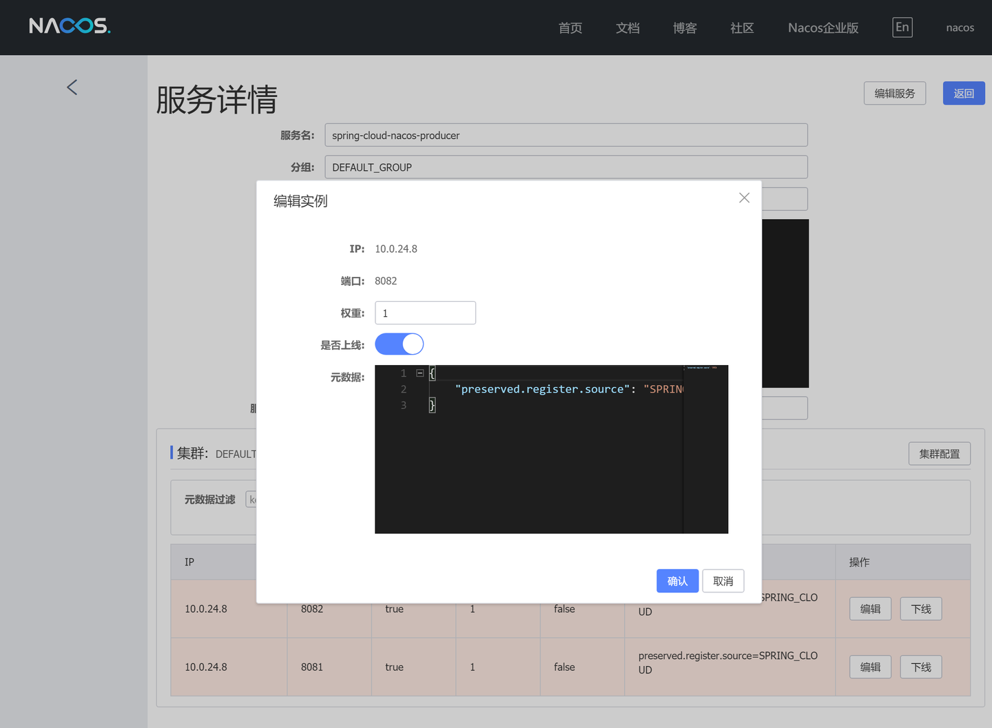Click 编辑服务 to edit the service
Screen dimensions: 992x728
coord(894,93)
